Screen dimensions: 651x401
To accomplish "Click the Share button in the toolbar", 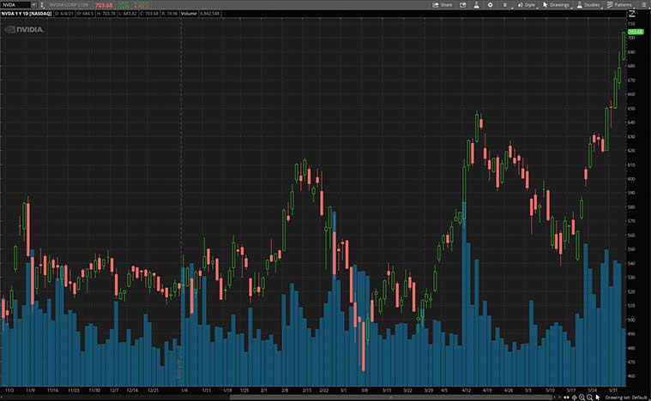I will [x=442, y=4].
